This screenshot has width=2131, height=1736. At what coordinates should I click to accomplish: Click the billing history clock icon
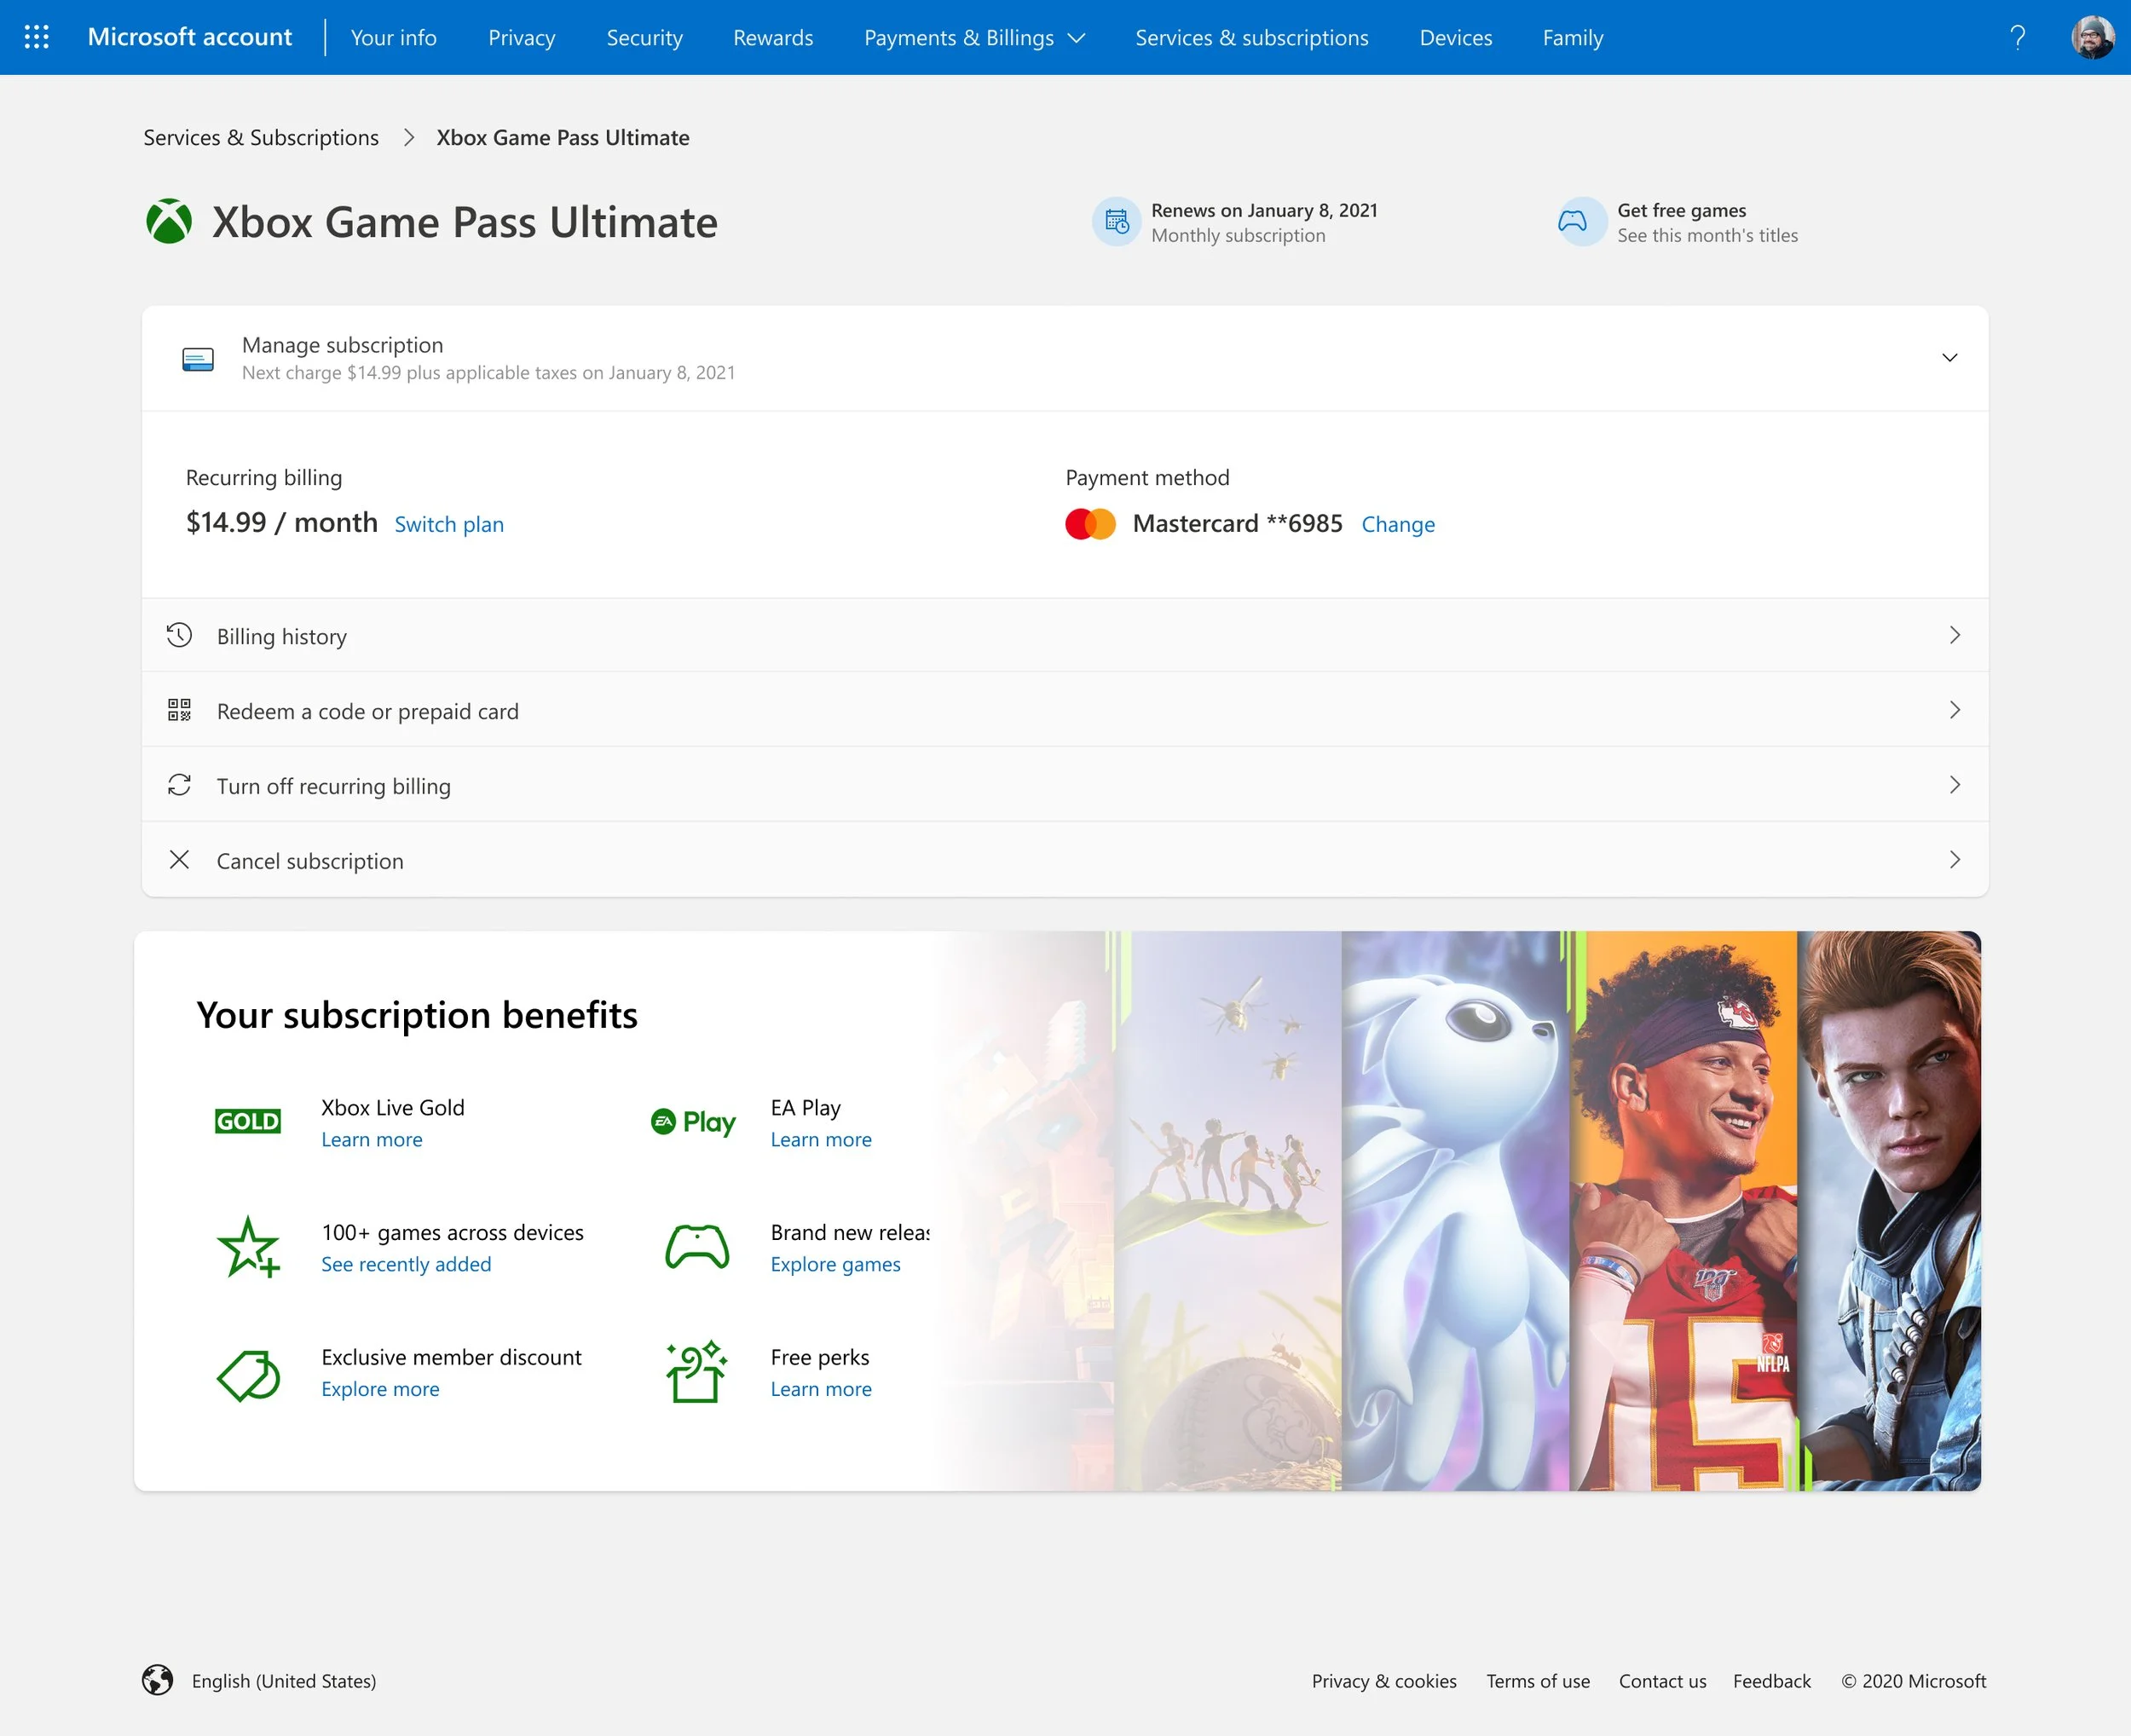[180, 634]
